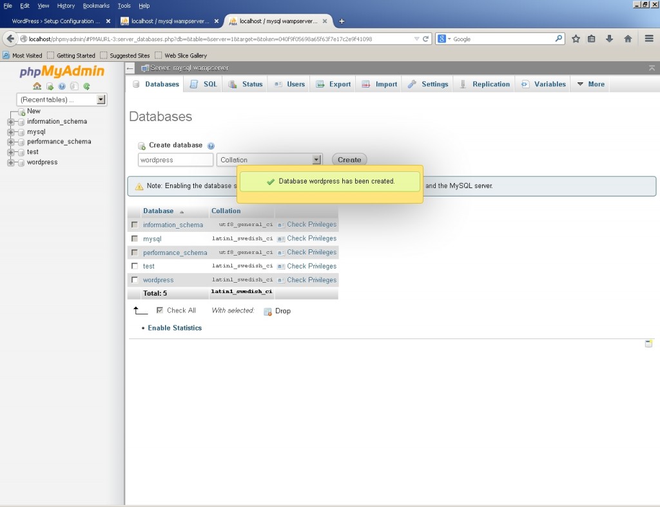This screenshot has height=507, width=660.
Task: Go to Firefox home page icon
Action: 628,39
